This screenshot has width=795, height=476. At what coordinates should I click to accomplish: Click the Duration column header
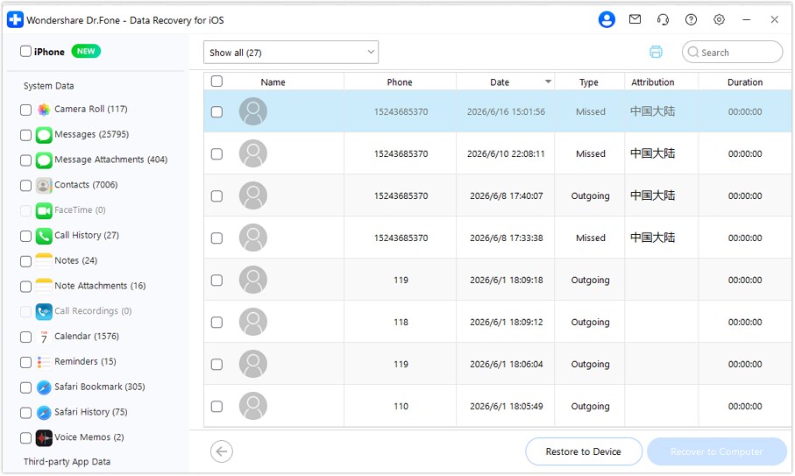[x=745, y=82]
